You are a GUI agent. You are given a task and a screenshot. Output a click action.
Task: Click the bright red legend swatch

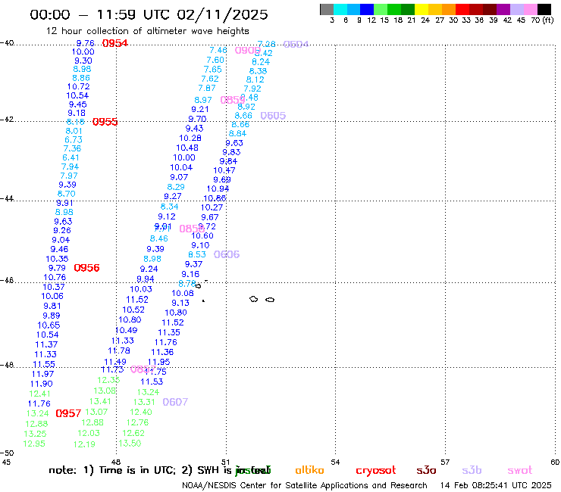(462, 9)
